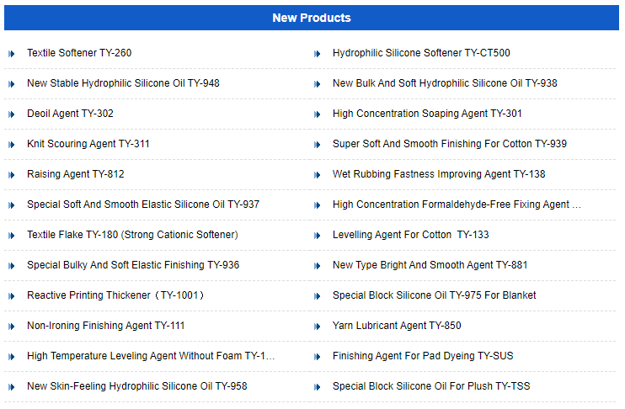Open New Skin-Feeling Hydrophilic Silicone Oil TY-958

[x=137, y=386]
